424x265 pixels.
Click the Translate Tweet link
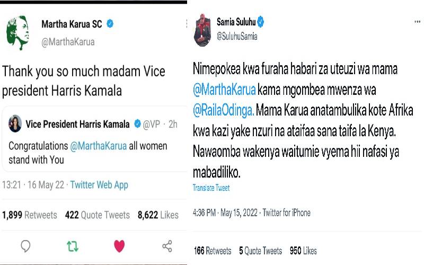click(x=211, y=188)
